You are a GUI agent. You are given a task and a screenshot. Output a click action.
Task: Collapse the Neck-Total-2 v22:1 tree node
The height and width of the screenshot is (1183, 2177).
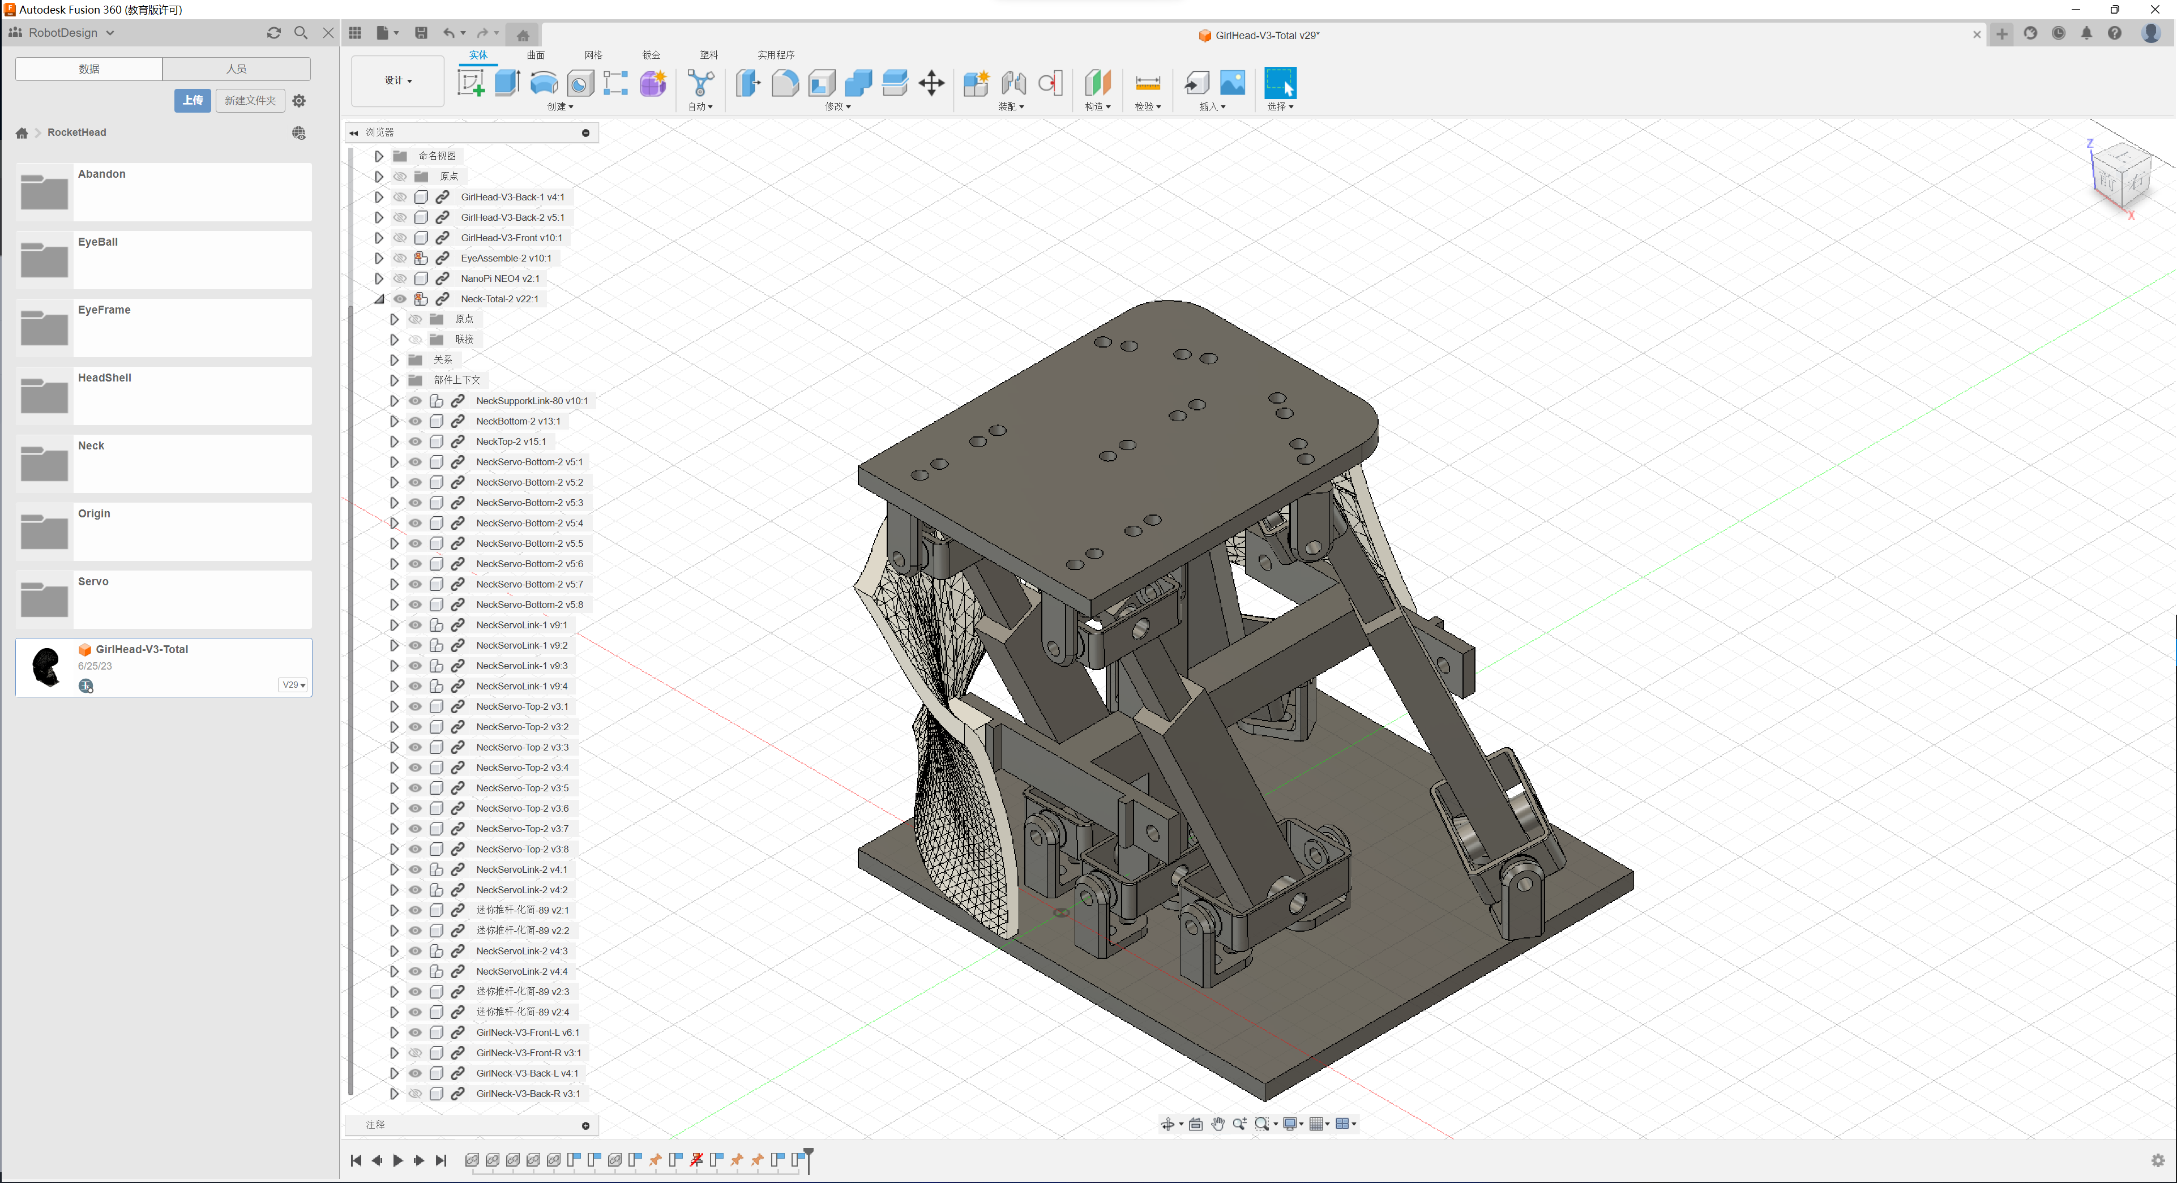(379, 299)
